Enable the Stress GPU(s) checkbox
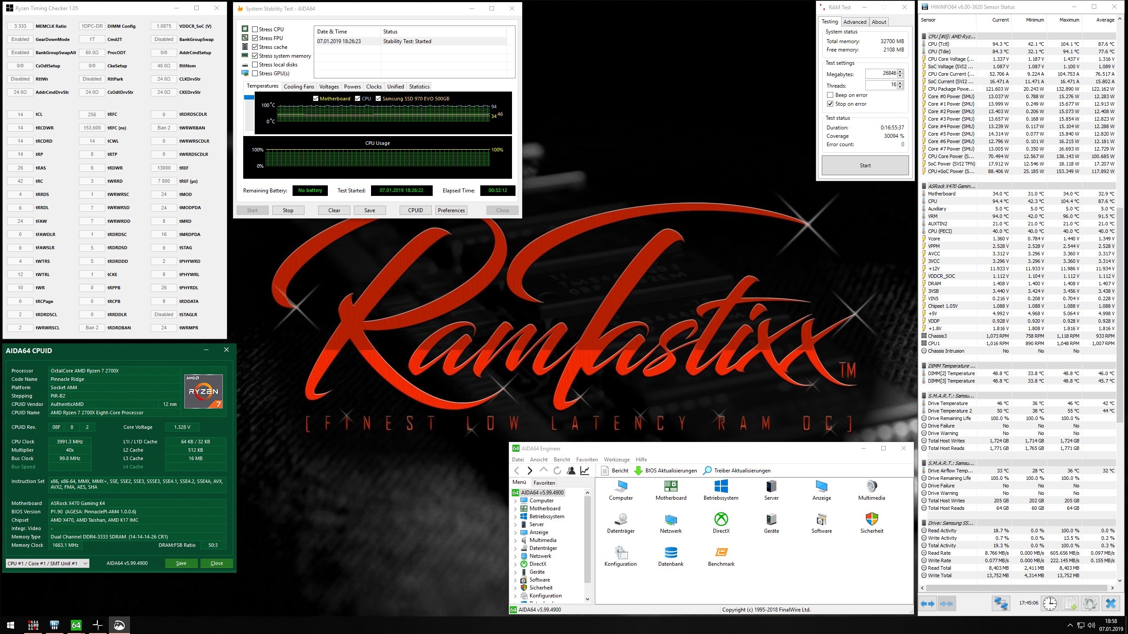1128x634 pixels. pos(255,73)
